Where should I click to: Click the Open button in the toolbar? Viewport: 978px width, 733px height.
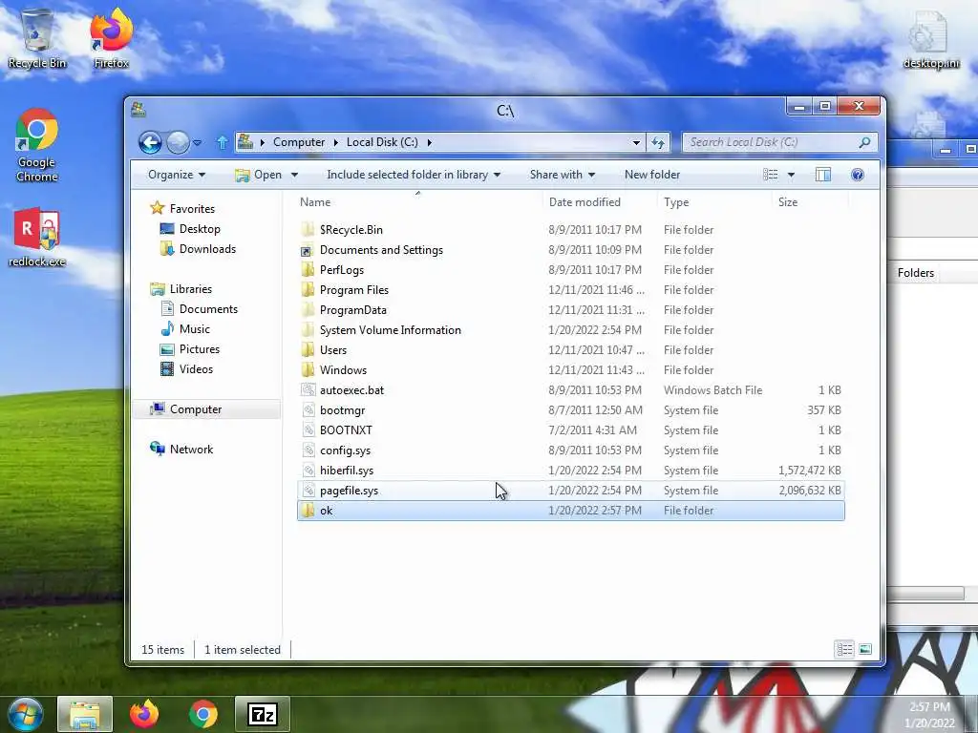pos(259,175)
